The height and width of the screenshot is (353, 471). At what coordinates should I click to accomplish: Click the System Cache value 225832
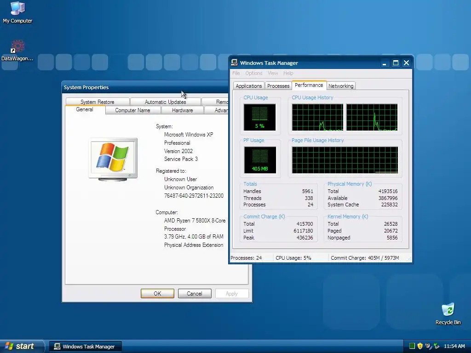[x=389, y=205]
